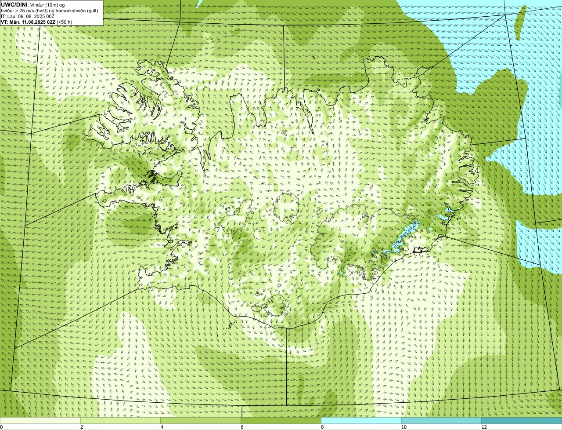Click the 0–2 palest color scale segment

pos(40,421)
